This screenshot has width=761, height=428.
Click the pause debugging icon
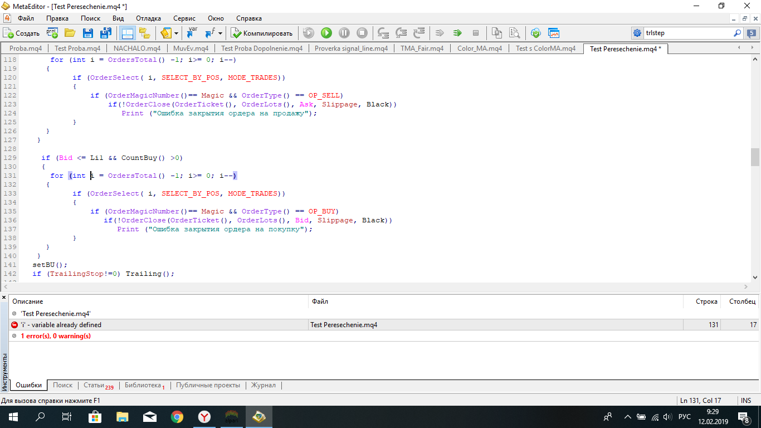point(344,33)
